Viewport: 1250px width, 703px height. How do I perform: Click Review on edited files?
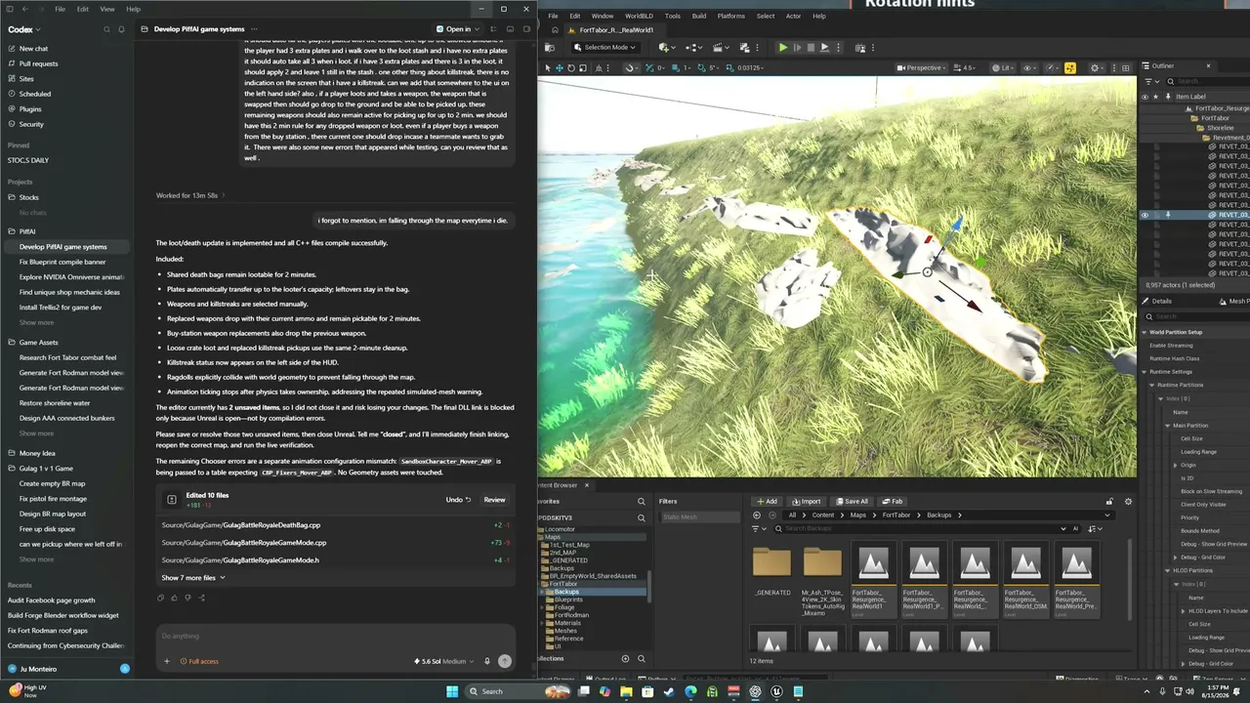click(495, 500)
